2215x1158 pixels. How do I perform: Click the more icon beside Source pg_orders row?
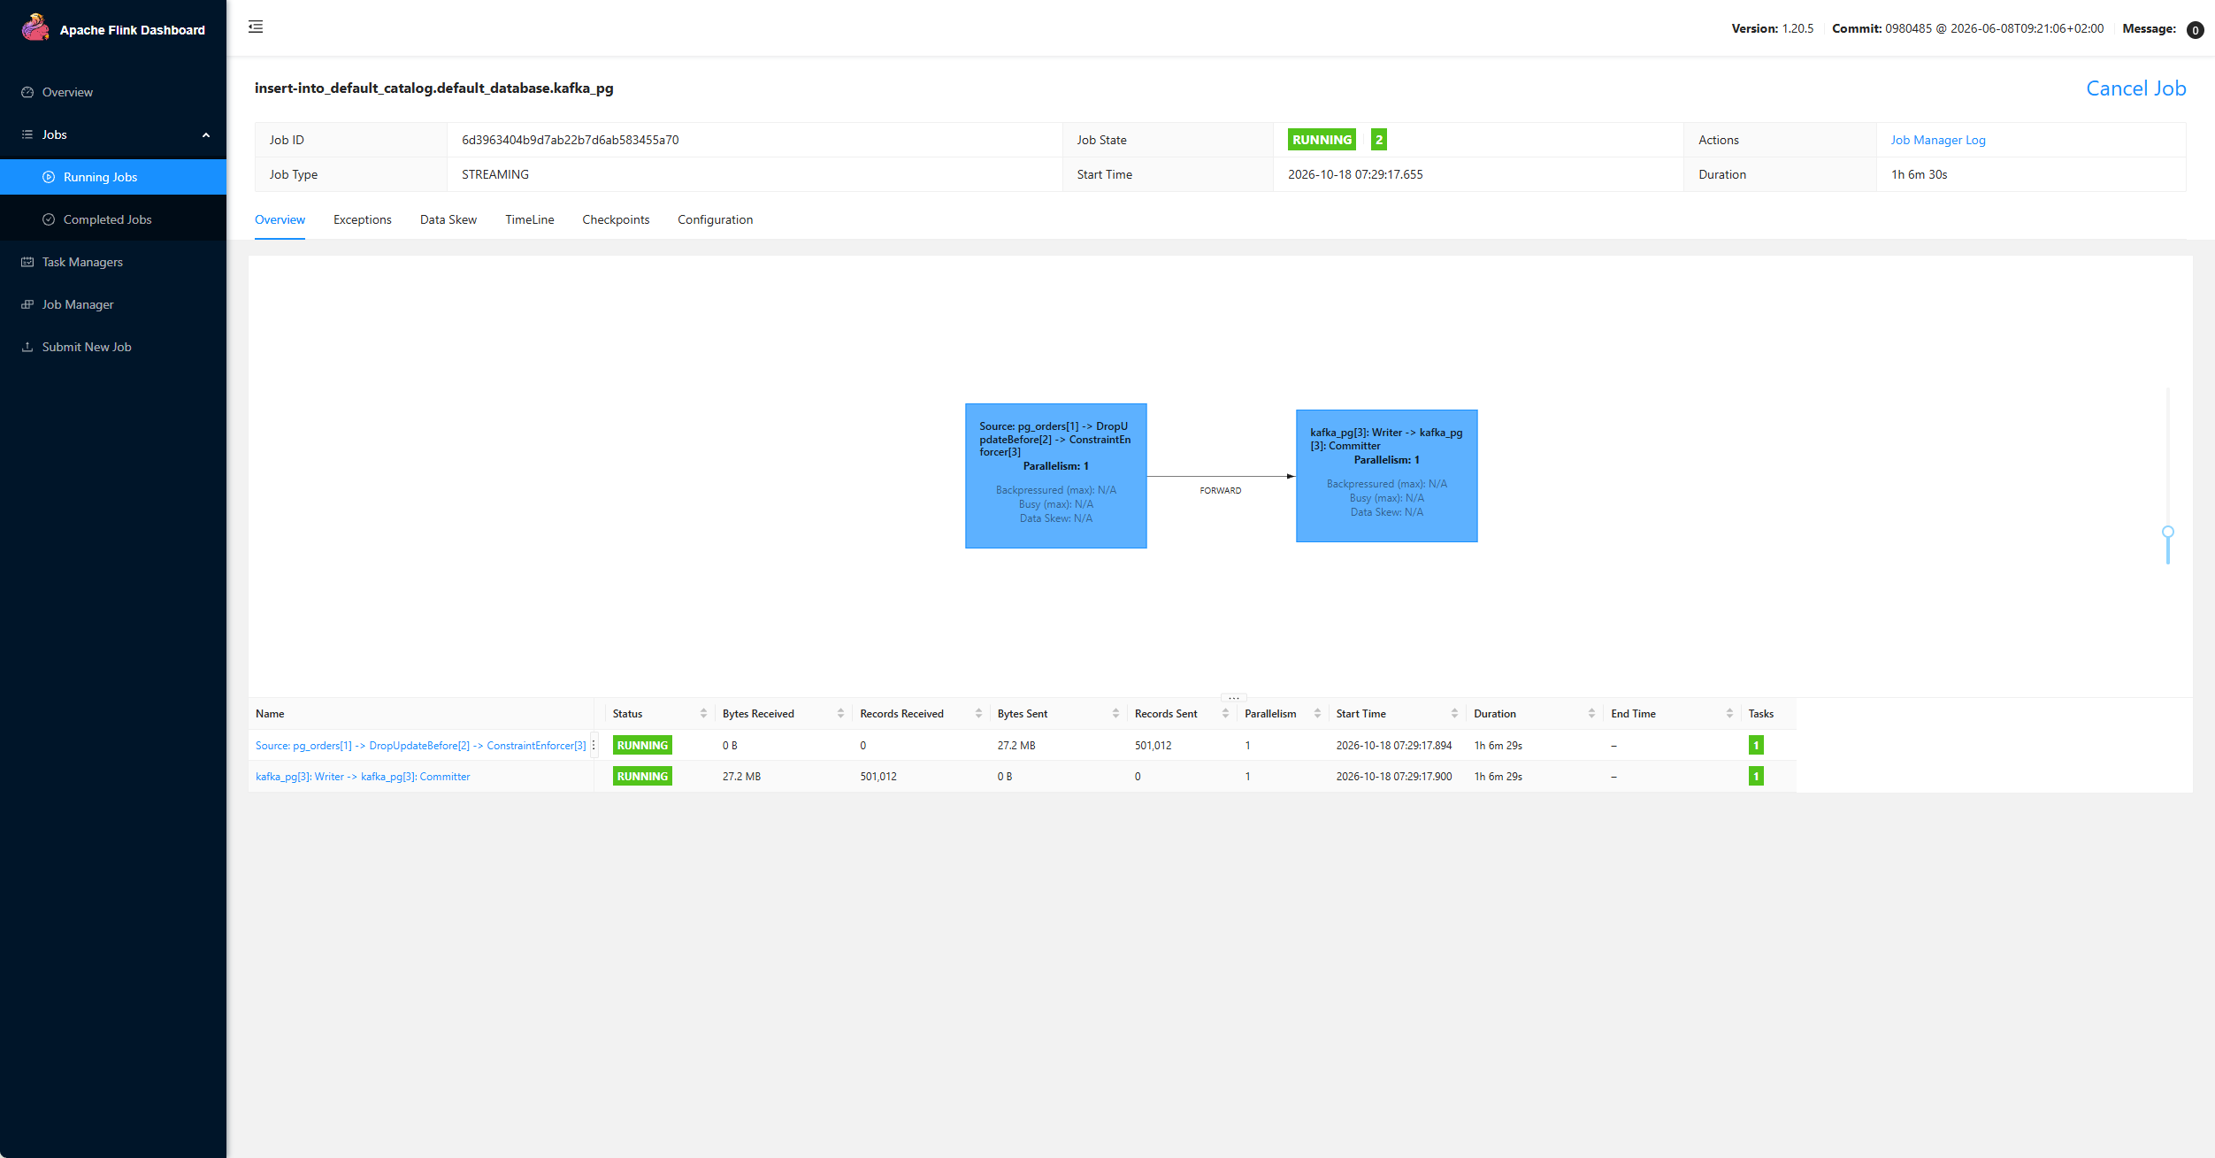click(594, 746)
